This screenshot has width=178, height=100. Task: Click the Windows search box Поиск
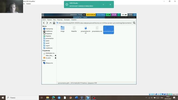tap(22, 97)
